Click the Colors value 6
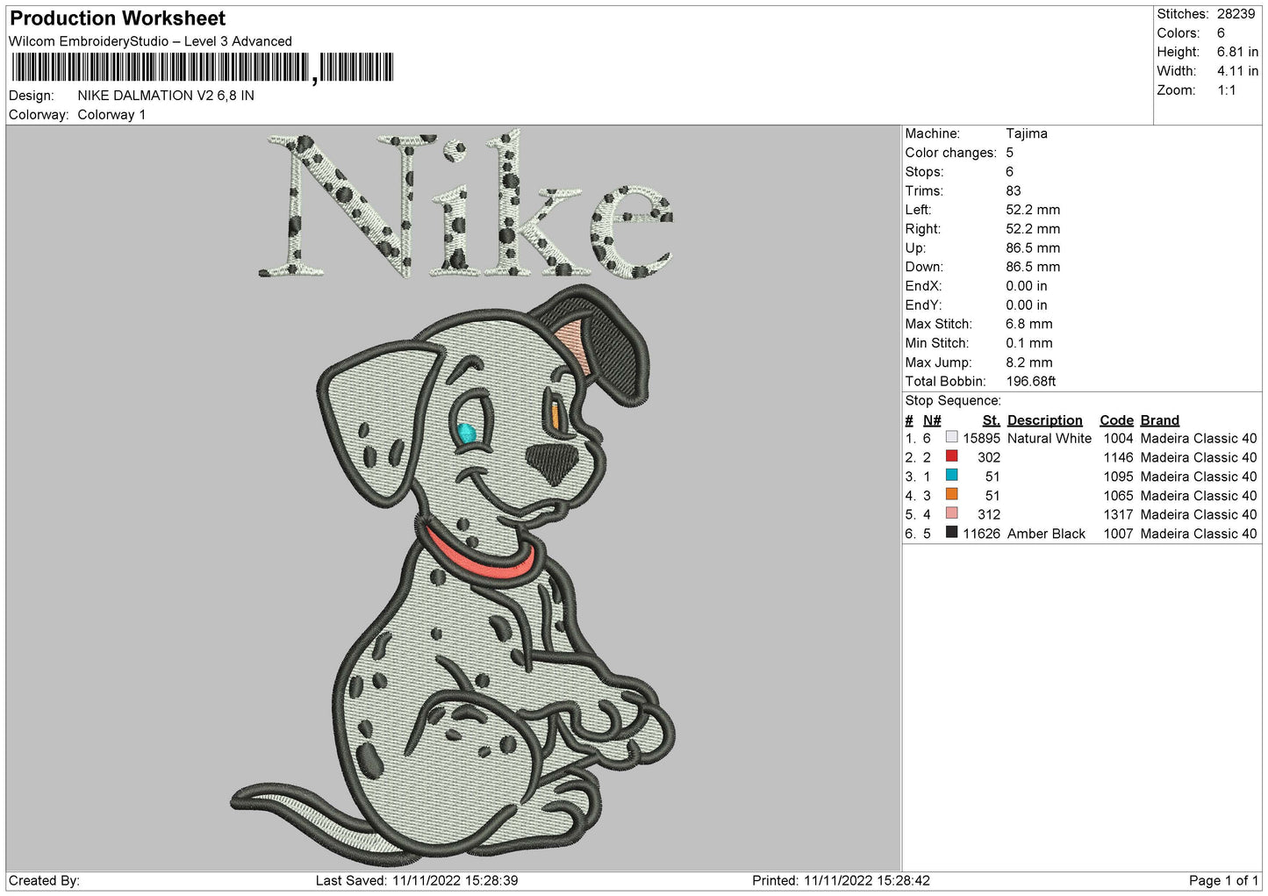This screenshot has height=896, width=1268. pos(1221,33)
